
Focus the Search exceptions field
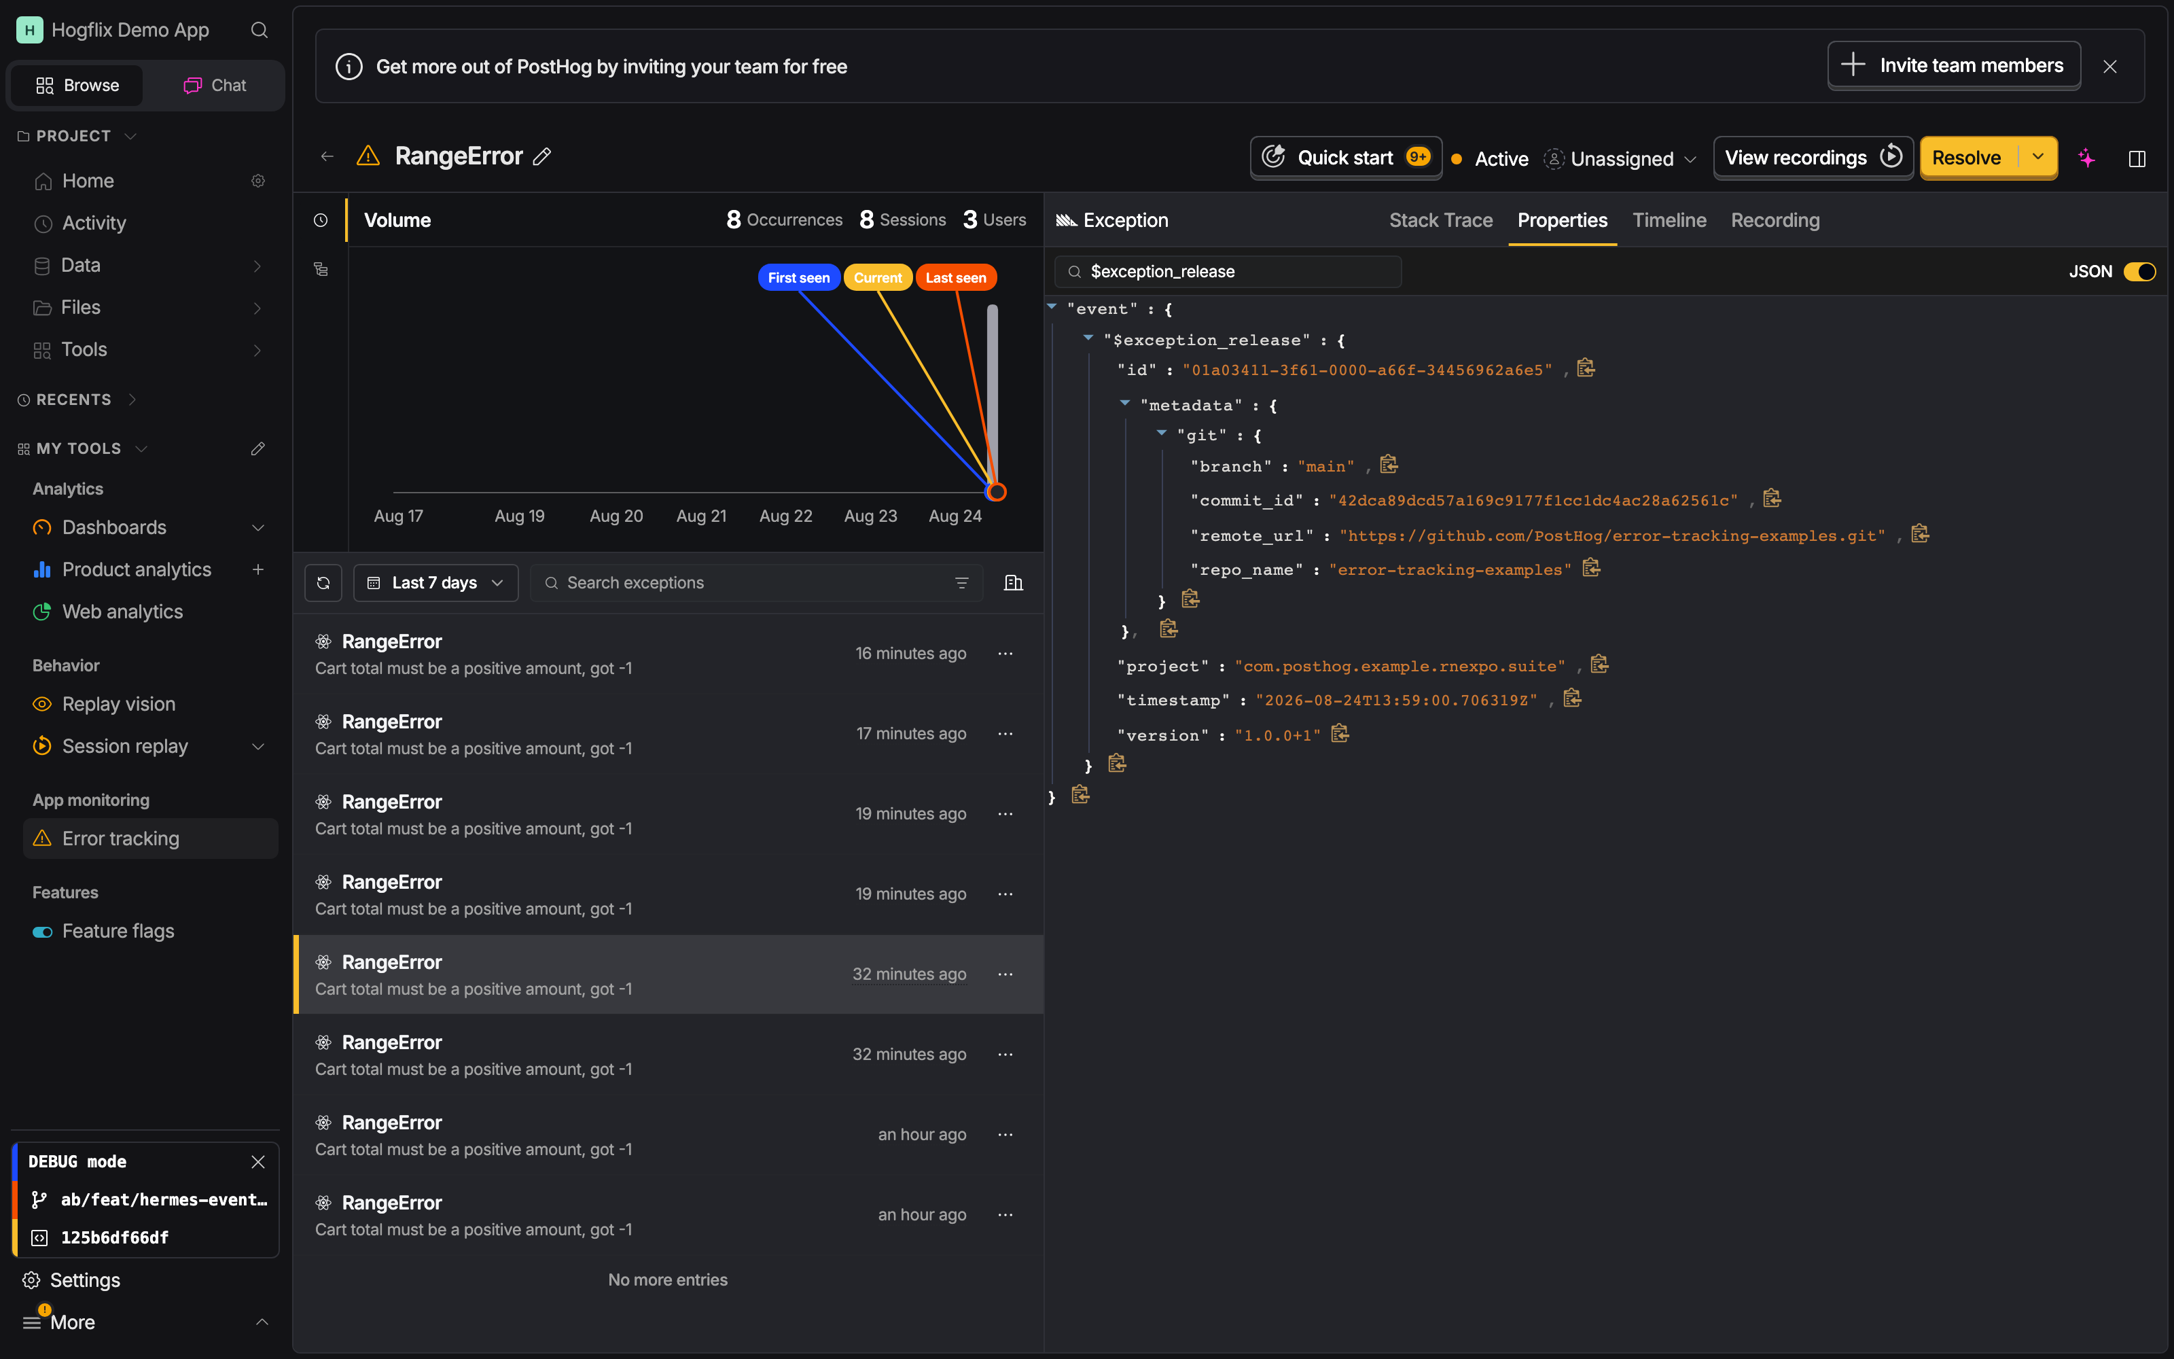pos(756,583)
